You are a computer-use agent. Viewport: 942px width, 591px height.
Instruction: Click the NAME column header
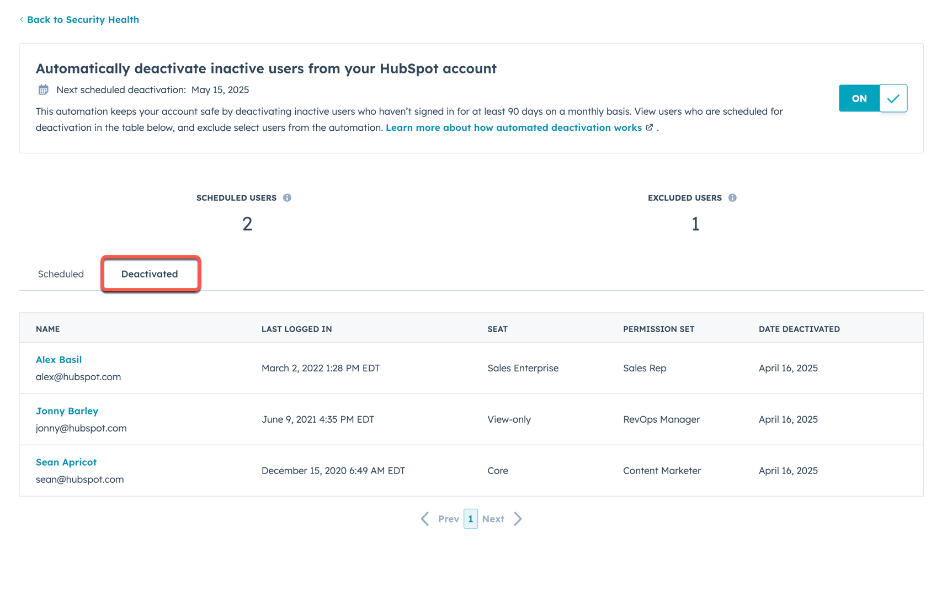pyautogui.click(x=48, y=328)
